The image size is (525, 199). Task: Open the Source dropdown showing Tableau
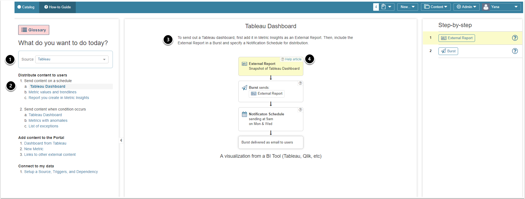click(x=72, y=59)
